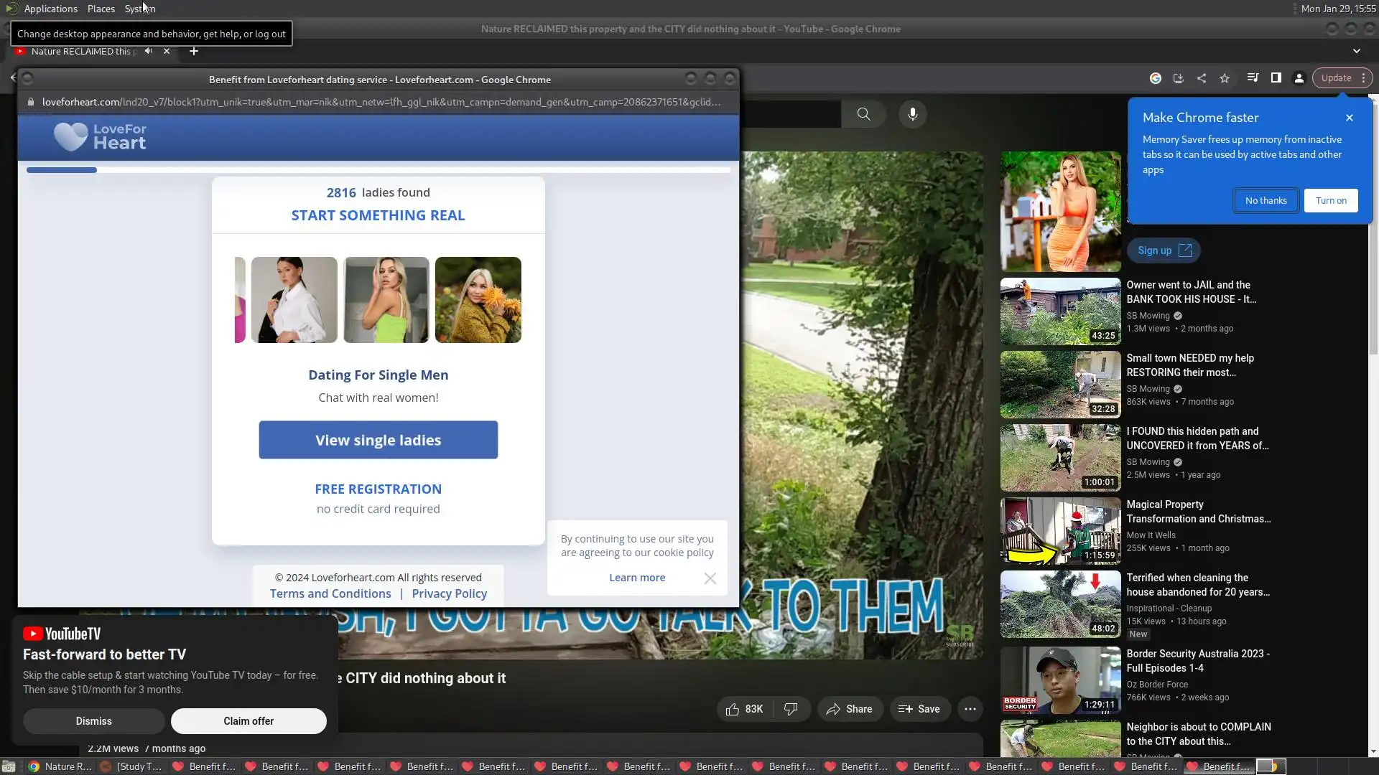1379x775 pixels.
Task: Open Chrome Update three-dot menu
Action: (x=1363, y=78)
